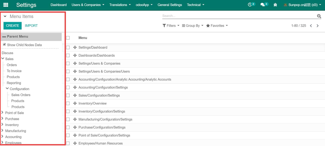The height and width of the screenshot is (146, 325).
Task: Uncheck Show Child Nodes Data checkbox
Action: tap(4, 44)
